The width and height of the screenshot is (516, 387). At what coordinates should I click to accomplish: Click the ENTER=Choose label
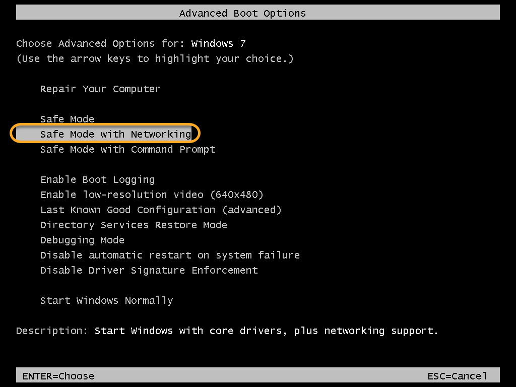(58, 376)
